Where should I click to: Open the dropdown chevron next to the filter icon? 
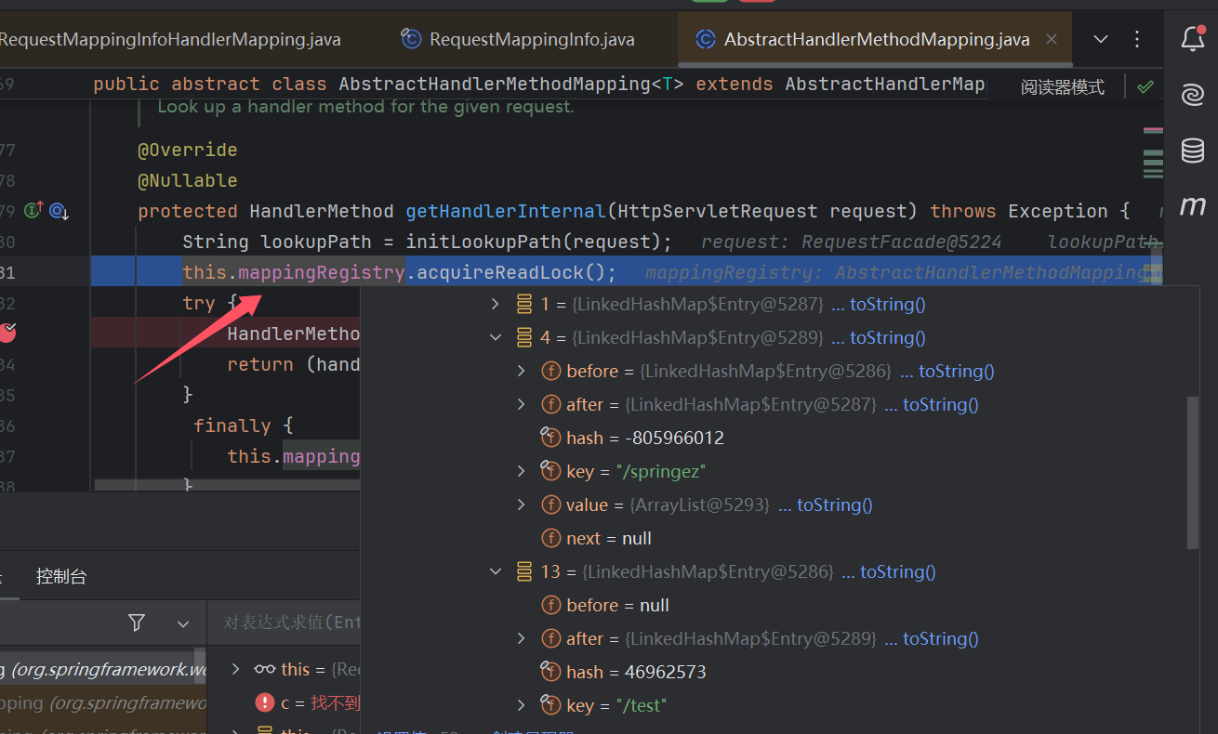183,623
